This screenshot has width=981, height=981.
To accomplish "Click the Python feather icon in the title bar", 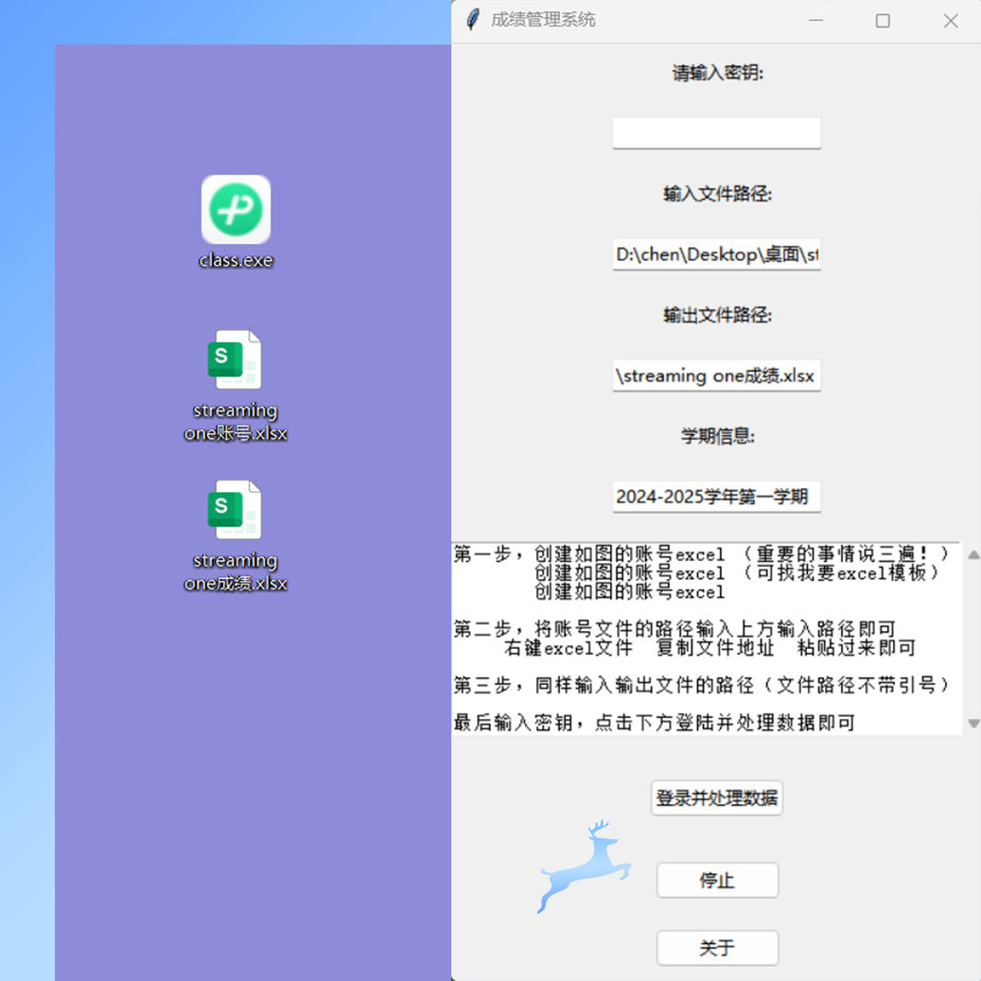I will coord(471,19).
